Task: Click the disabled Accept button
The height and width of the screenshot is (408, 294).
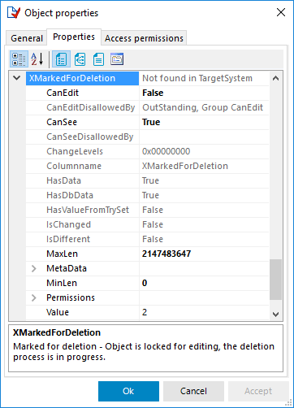Action: 258,391
